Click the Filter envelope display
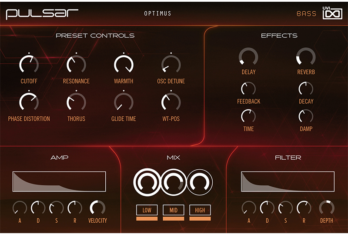 [x=288, y=181]
